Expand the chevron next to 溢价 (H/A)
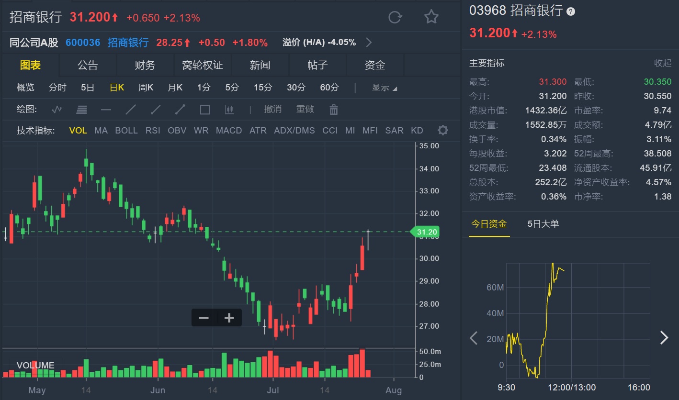679x400 pixels. 369,43
